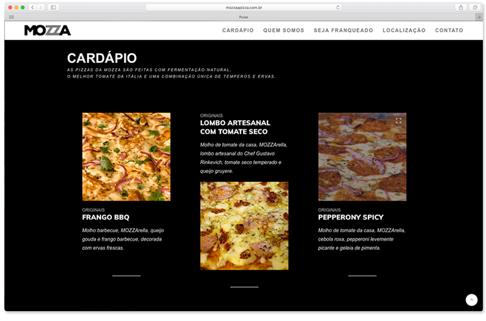Image resolution: width=486 pixels, height=321 pixels.
Task: Open the favorites grid icon
Action: point(11,17)
